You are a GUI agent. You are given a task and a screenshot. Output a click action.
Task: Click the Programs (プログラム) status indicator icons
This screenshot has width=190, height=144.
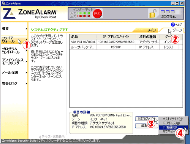tap(168, 12)
